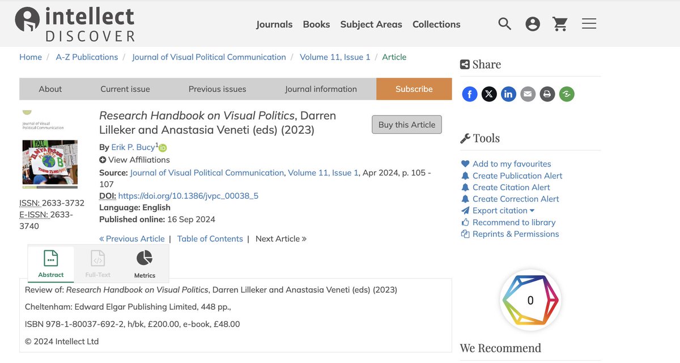680x363 pixels.
Task: Open the green more-sharing options icon
Action: point(567,94)
